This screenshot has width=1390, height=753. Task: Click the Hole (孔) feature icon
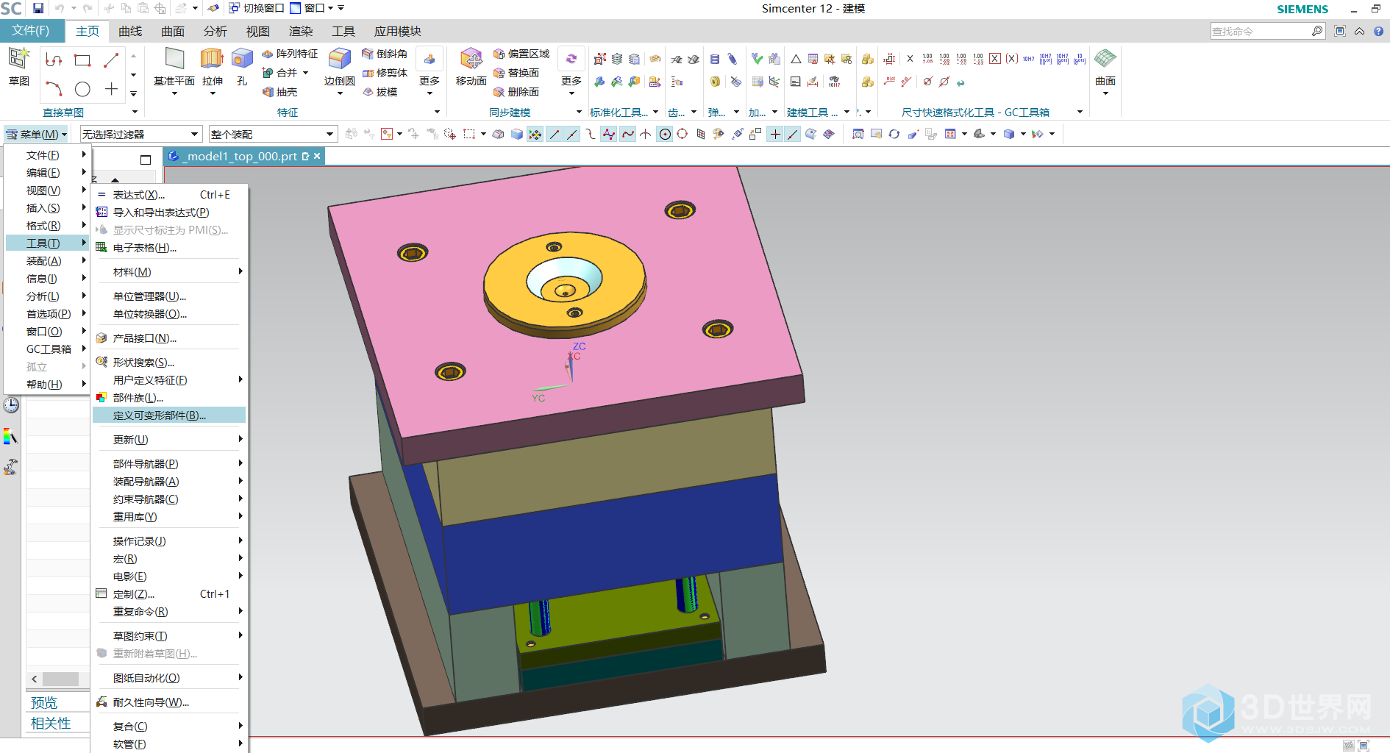(242, 59)
